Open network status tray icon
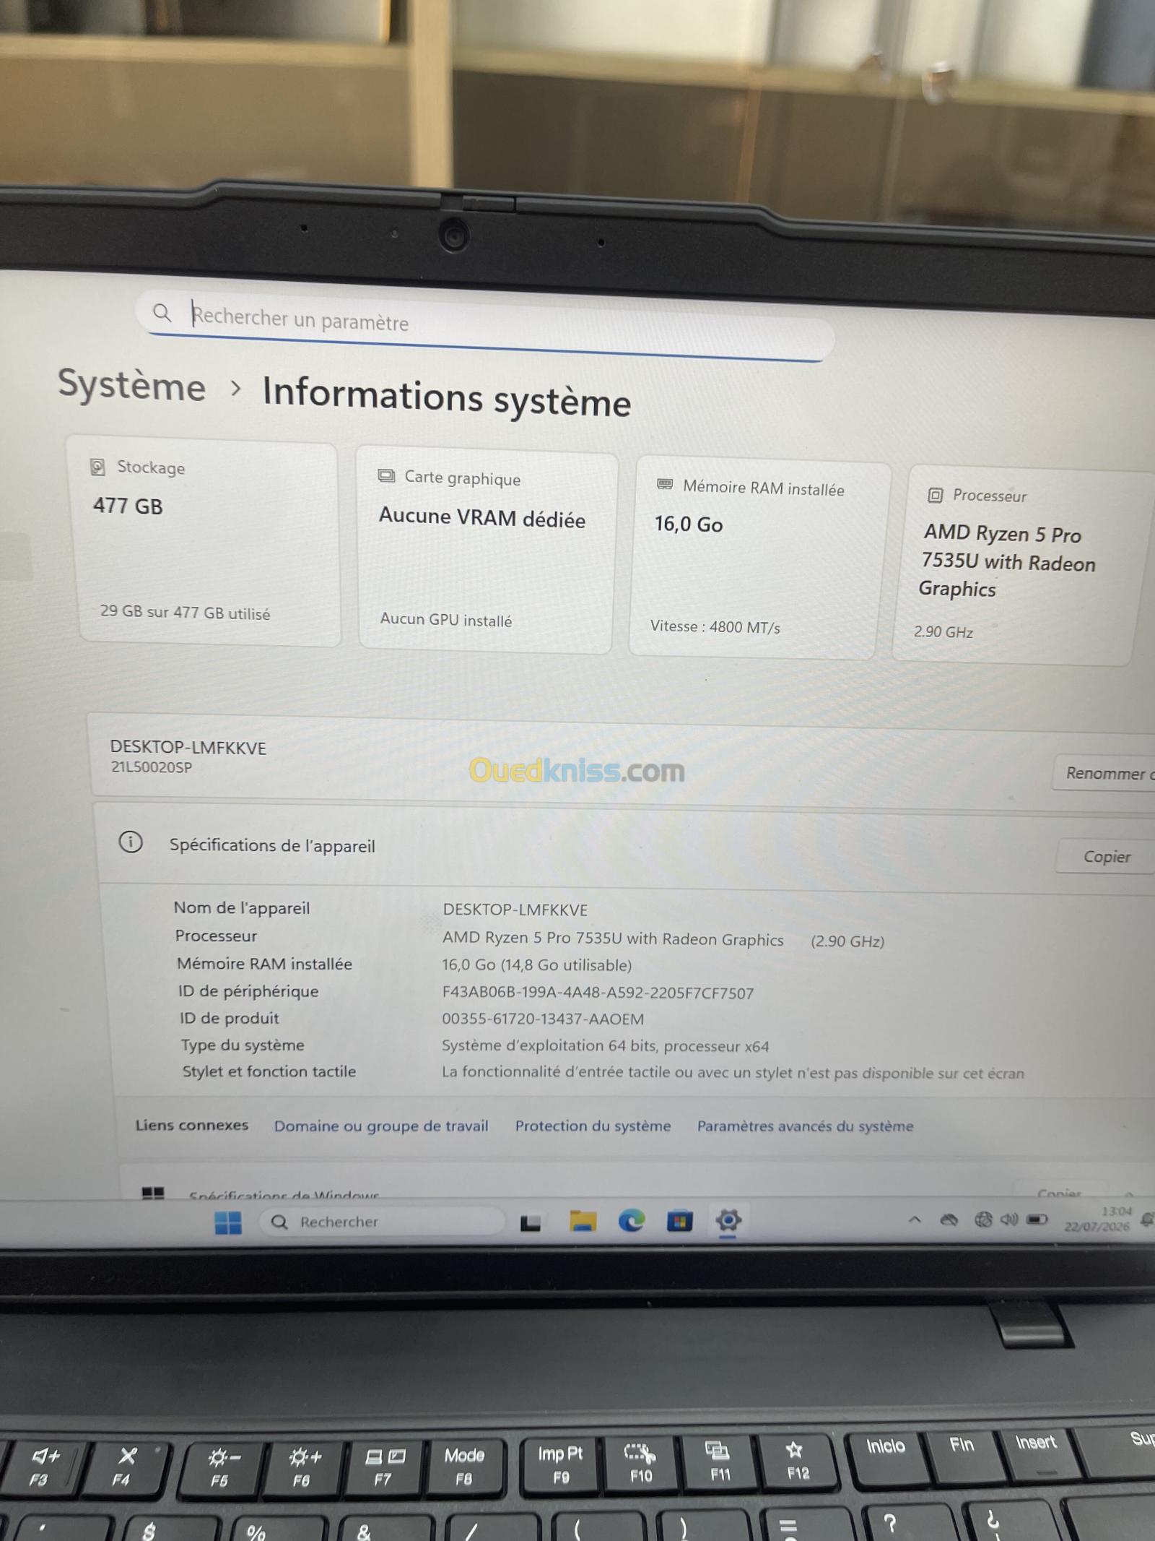The width and height of the screenshot is (1155, 1541). [982, 1220]
